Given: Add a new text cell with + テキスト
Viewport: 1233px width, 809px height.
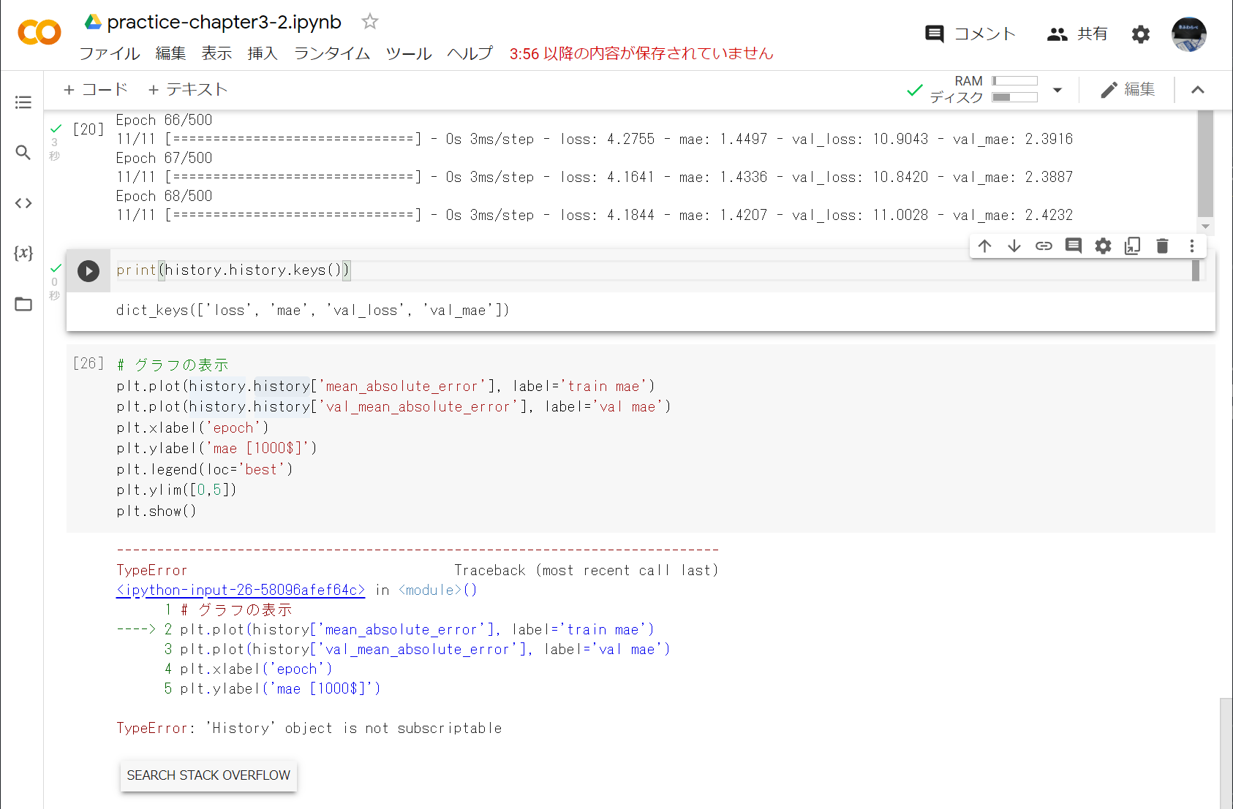Looking at the screenshot, I should click(x=188, y=89).
